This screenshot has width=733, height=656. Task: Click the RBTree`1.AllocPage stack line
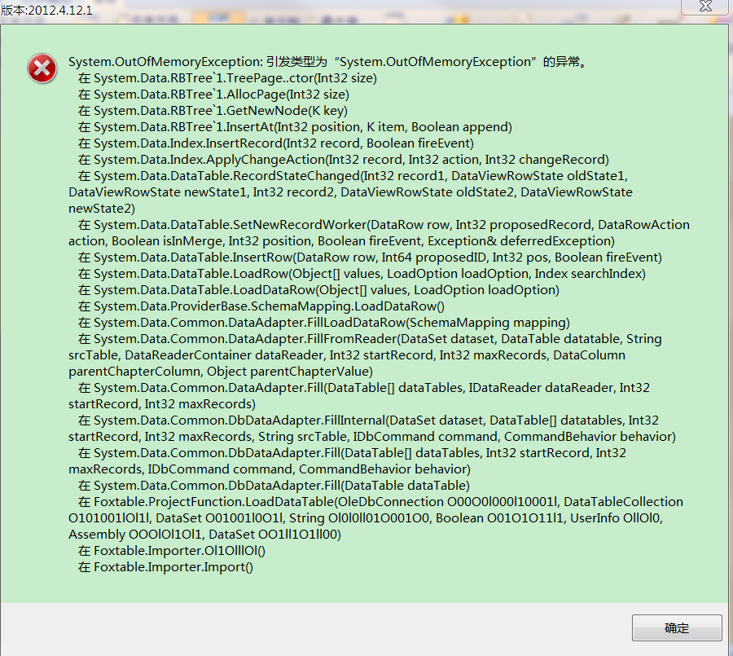[213, 95]
